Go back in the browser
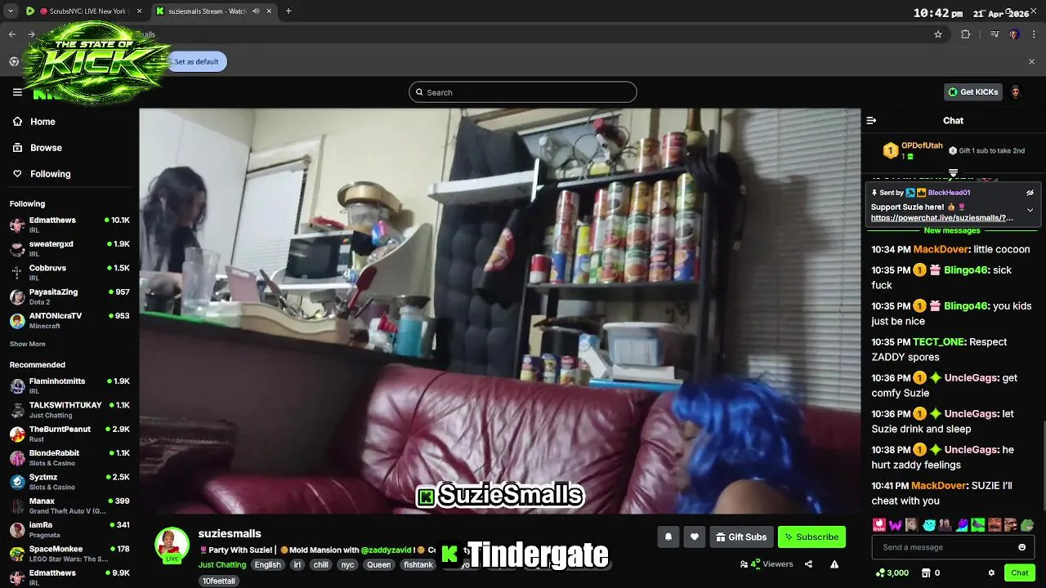Viewport: 1046px width, 588px height. (x=12, y=34)
